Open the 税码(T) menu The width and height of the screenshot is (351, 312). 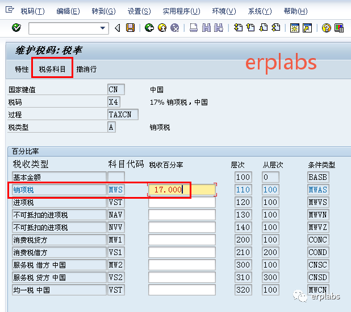click(33, 11)
